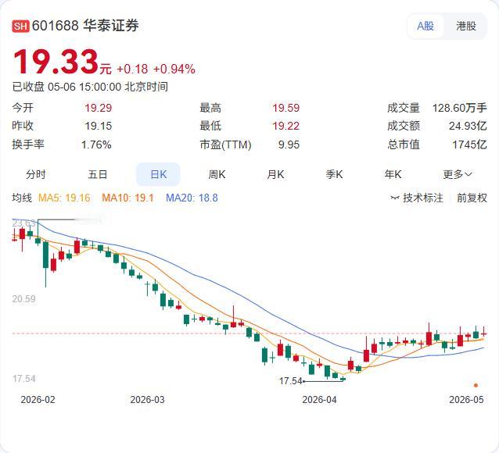Viewport: 499px width, 453px height.
Task: Click the 17.54 low price marker on chart
Action: click(x=290, y=380)
